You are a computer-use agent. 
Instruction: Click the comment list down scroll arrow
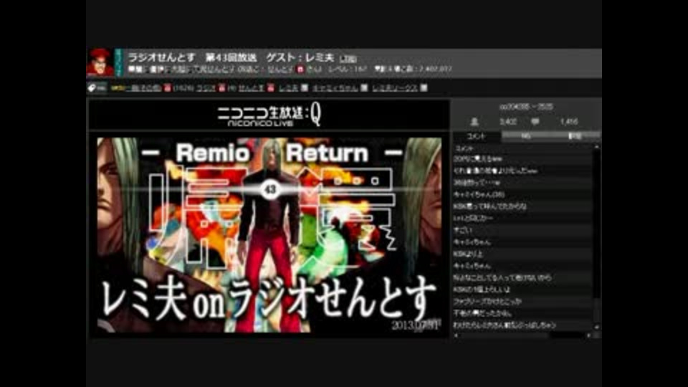[x=596, y=328]
